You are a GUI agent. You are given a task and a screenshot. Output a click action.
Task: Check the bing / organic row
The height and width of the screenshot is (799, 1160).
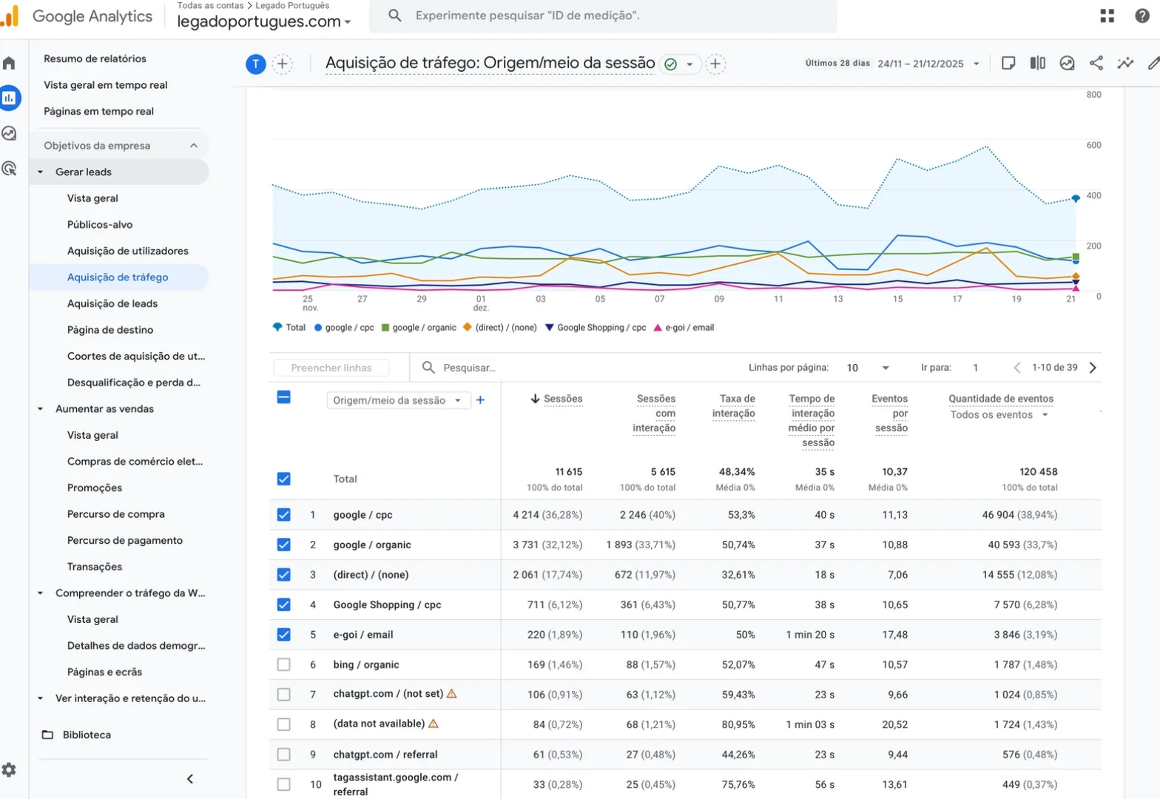(x=283, y=664)
